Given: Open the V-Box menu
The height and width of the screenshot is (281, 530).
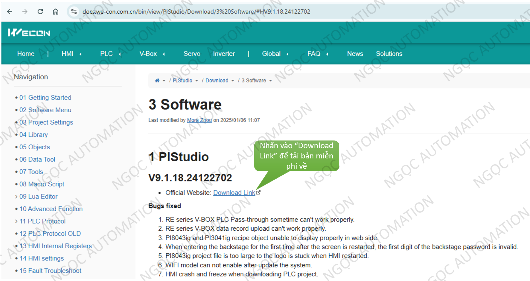Looking at the screenshot, I should point(148,54).
